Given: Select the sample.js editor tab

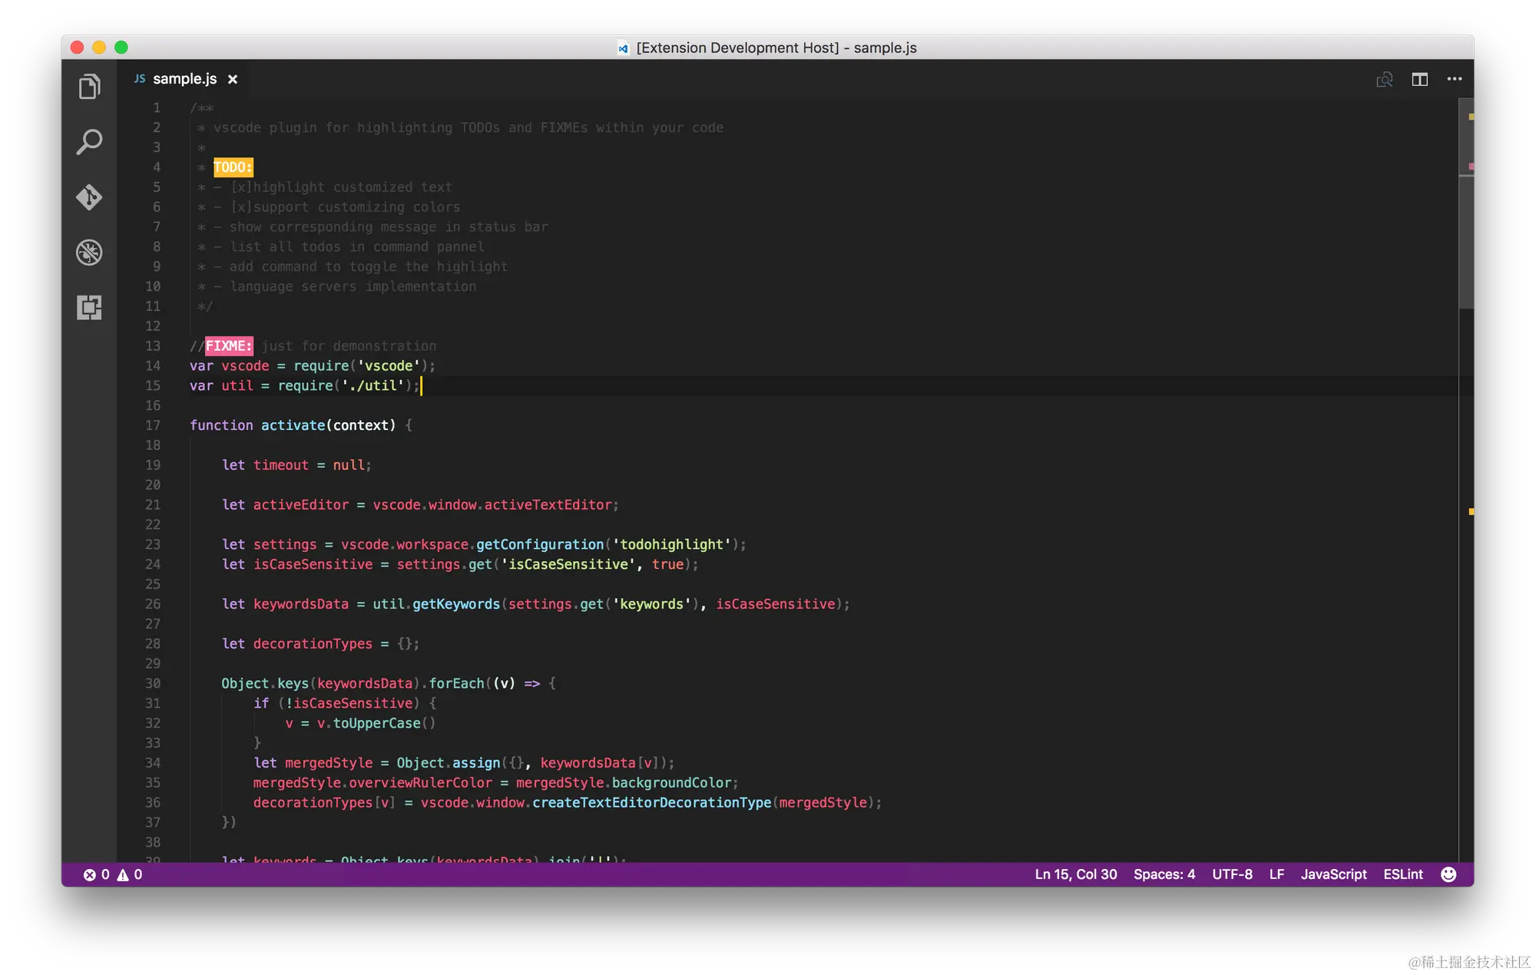Looking at the screenshot, I should (184, 79).
